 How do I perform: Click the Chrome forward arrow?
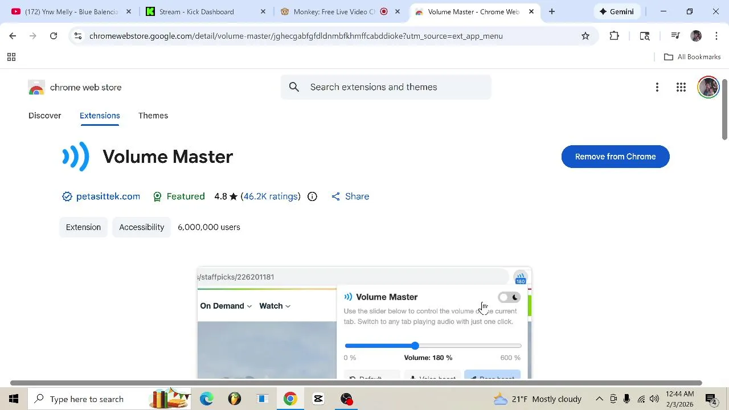(x=33, y=36)
